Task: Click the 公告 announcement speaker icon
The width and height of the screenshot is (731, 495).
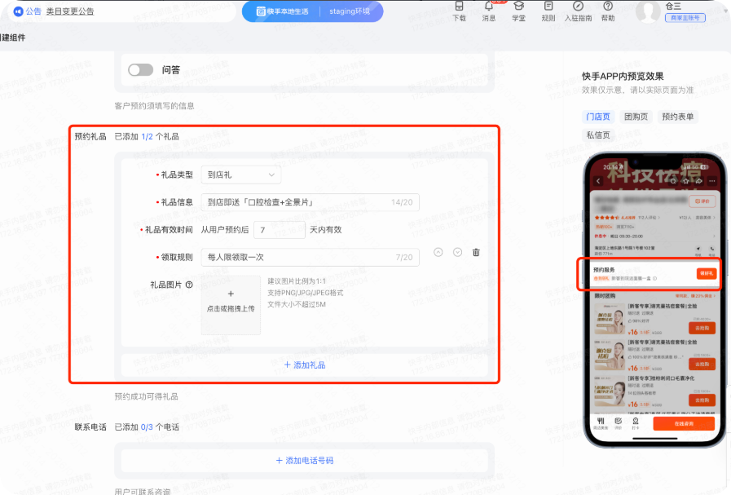Action: point(18,11)
